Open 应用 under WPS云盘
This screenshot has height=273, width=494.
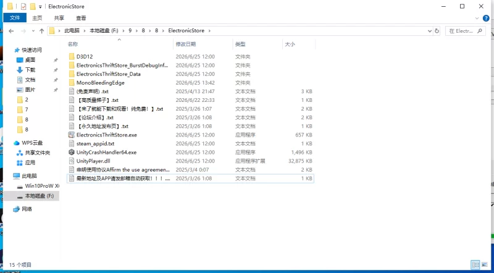[x=26, y=162]
